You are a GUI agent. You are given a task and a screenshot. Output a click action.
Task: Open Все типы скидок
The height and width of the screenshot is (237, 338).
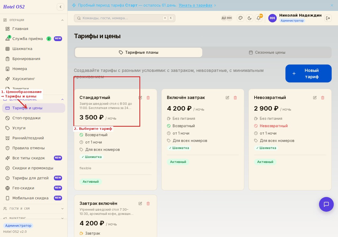coord(34,158)
